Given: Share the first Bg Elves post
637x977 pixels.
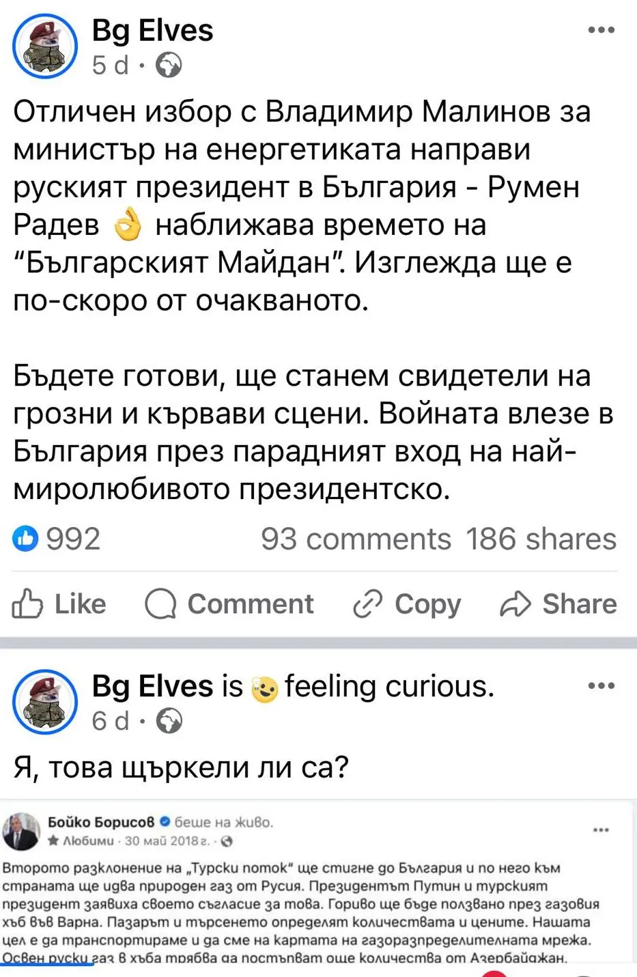Looking at the screenshot, I should (x=558, y=604).
